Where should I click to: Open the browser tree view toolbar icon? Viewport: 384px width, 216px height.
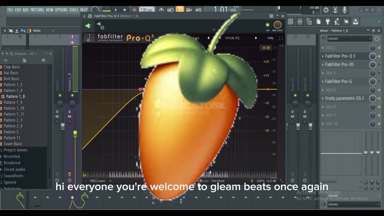309,22
